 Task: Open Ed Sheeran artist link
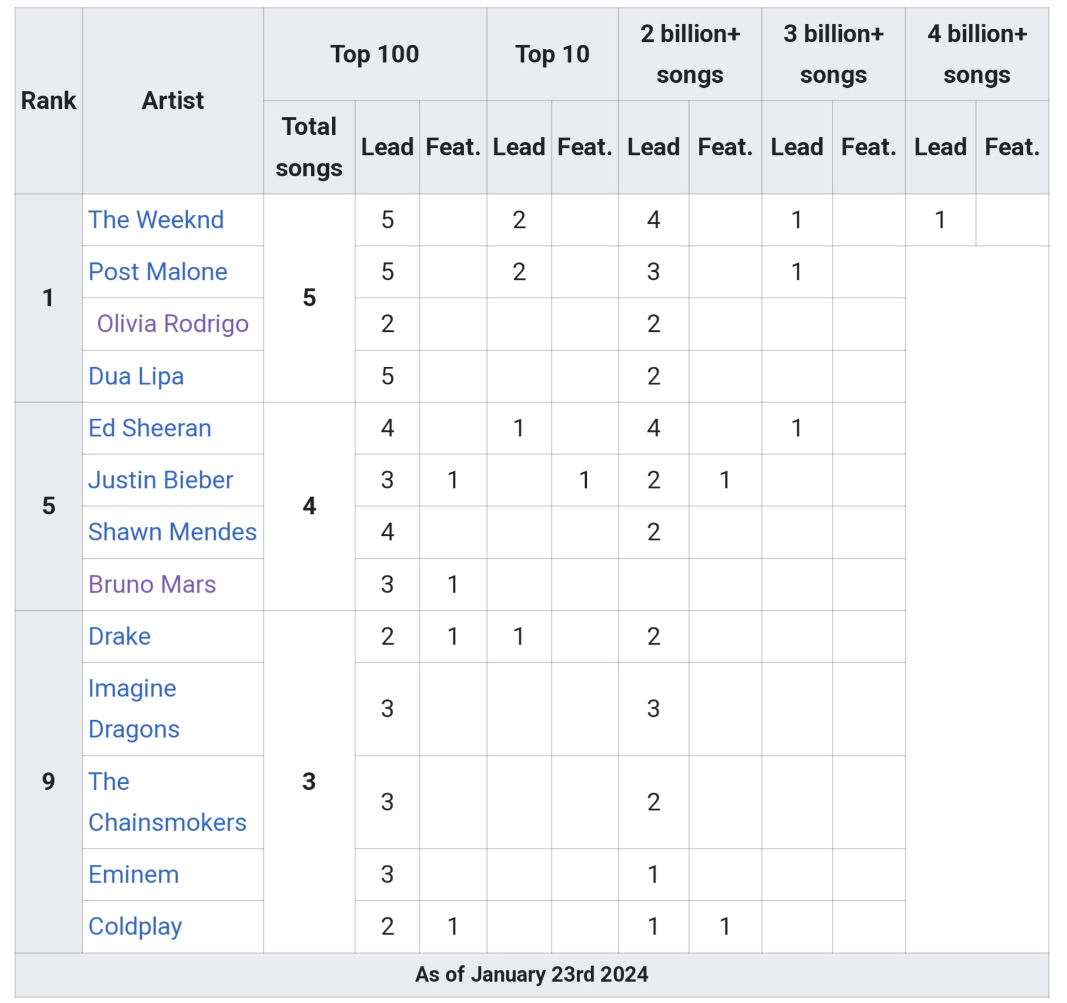(150, 428)
